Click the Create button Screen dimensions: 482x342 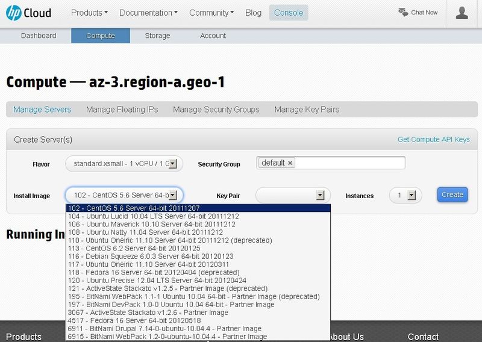[452, 194]
